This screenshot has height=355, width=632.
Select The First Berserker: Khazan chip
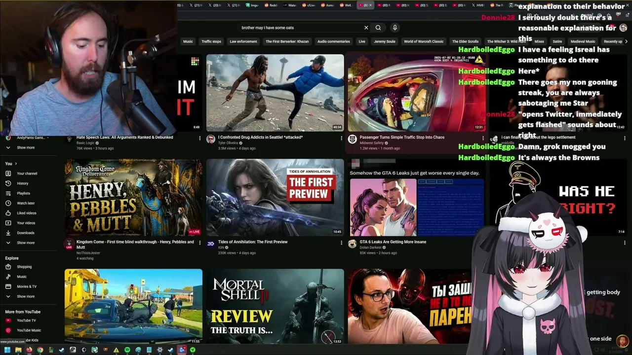coord(287,41)
